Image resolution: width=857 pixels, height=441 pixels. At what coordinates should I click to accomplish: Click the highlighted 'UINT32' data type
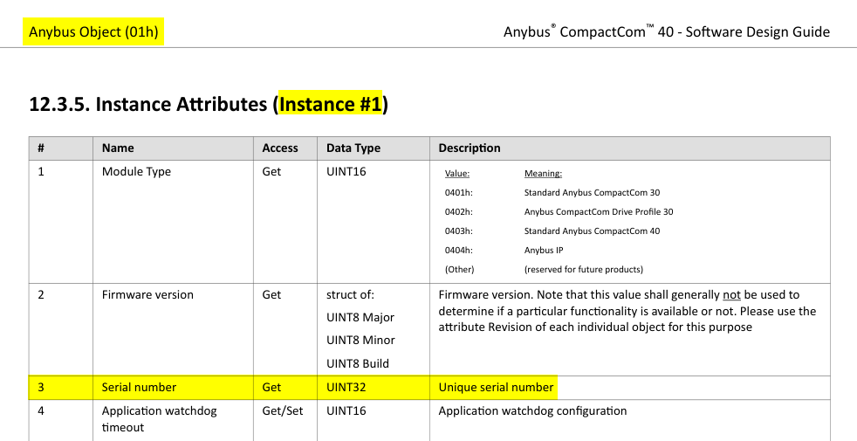[x=346, y=388]
